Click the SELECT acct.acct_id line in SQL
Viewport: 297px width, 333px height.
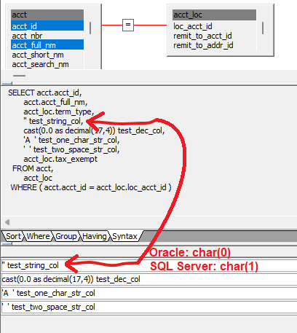45,93
